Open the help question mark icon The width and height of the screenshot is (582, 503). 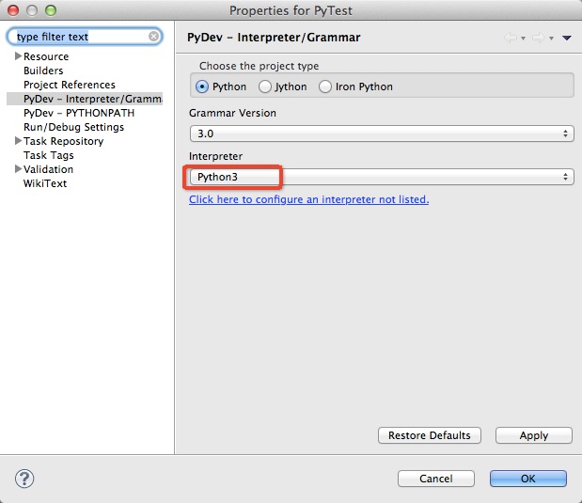[x=24, y=479]
